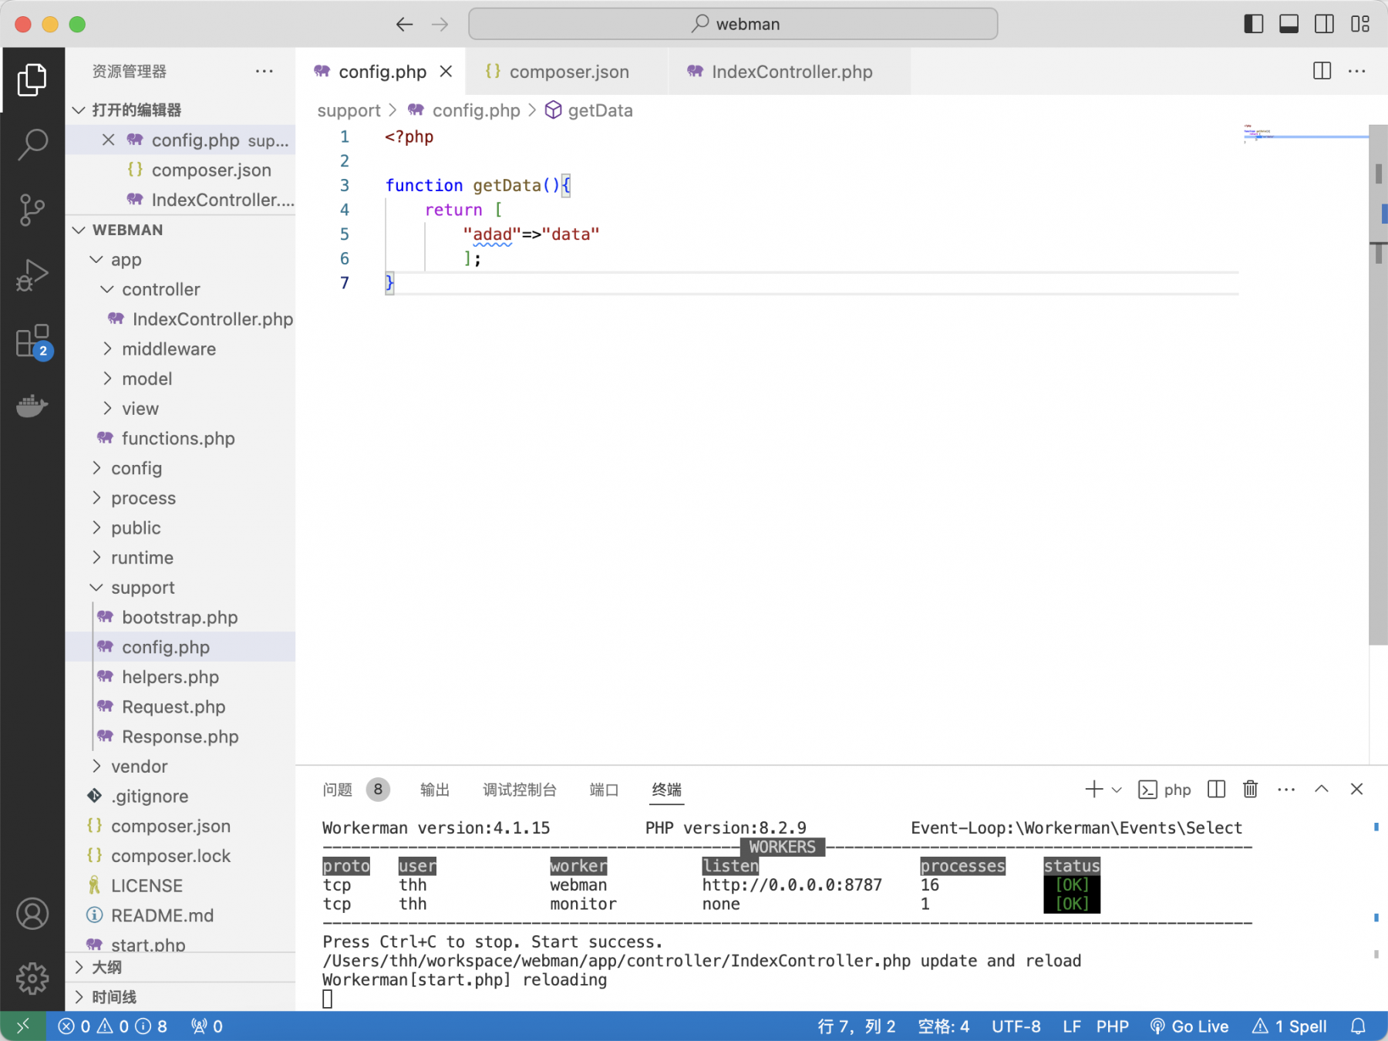Screen dimensions: 1388x1041
Task: Create a new terminal with plus icon
Action: [x=1093, y=789]
